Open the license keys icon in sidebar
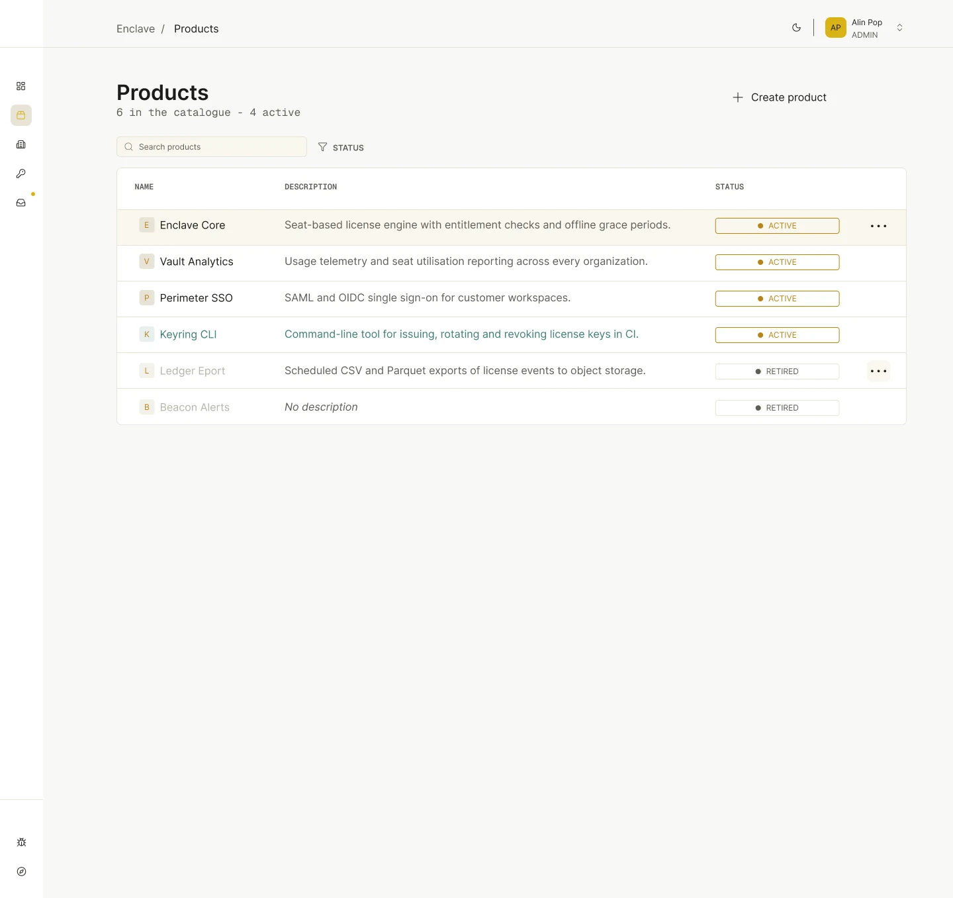This screenshot has width=953, height=898. 21,174
